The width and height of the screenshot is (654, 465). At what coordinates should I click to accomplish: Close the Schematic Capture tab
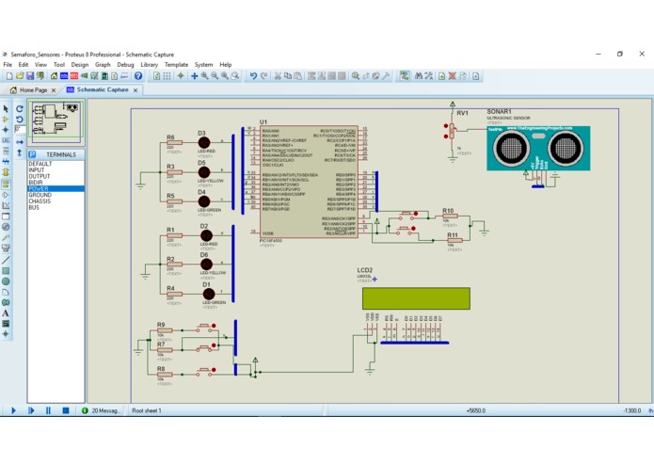click(x=136, y=90)
